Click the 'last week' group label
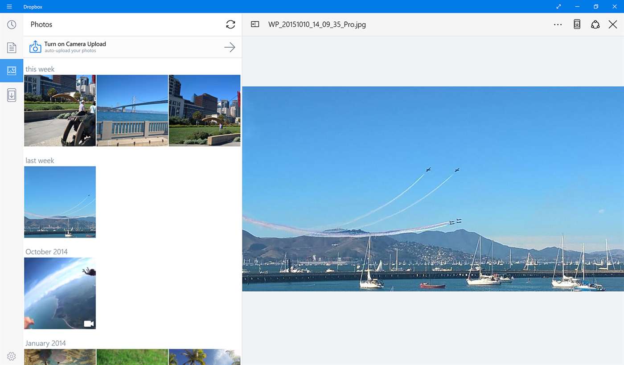624x365 pixels. coord(40,160)
